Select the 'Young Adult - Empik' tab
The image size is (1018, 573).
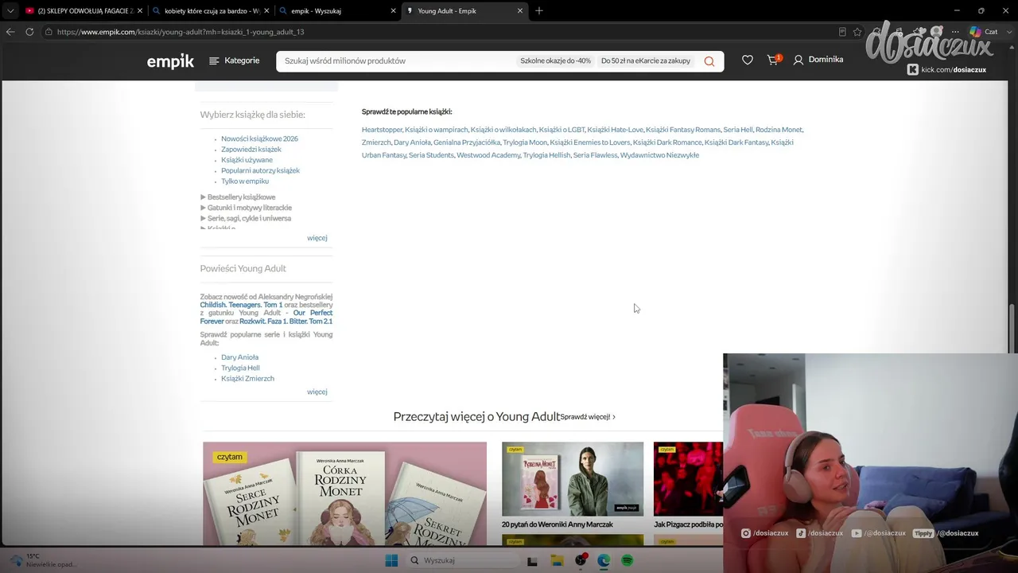(x=465, y=11)
